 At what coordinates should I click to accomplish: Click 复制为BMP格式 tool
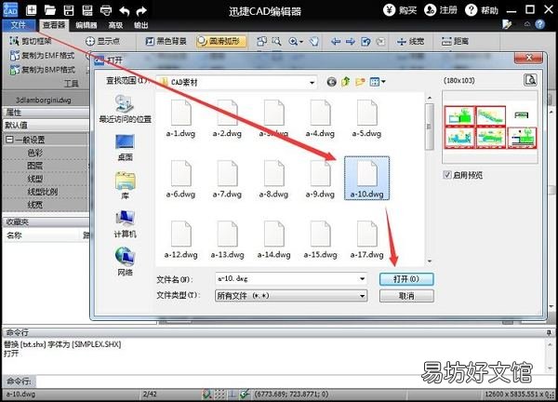point(43,70)
